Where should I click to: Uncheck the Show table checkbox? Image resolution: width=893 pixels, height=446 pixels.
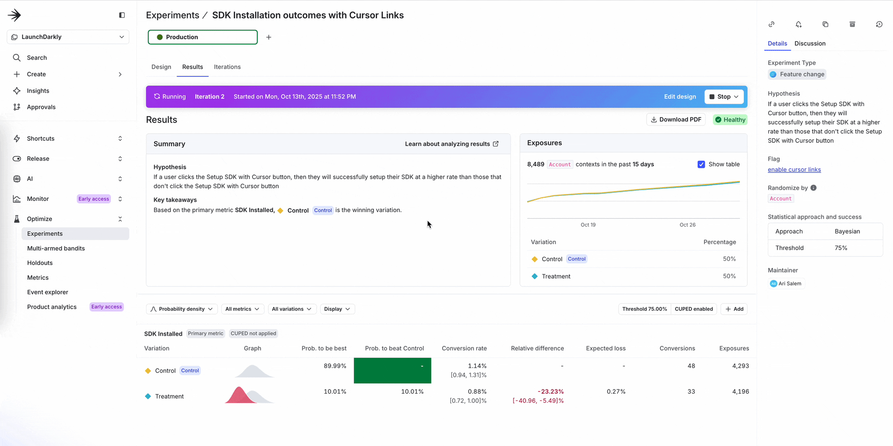(x=701, y=164)
